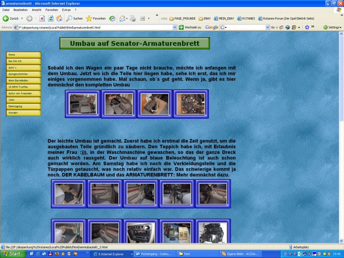
Task: Open the first thumbnail in top photo row
Action: tap(83, 104)
